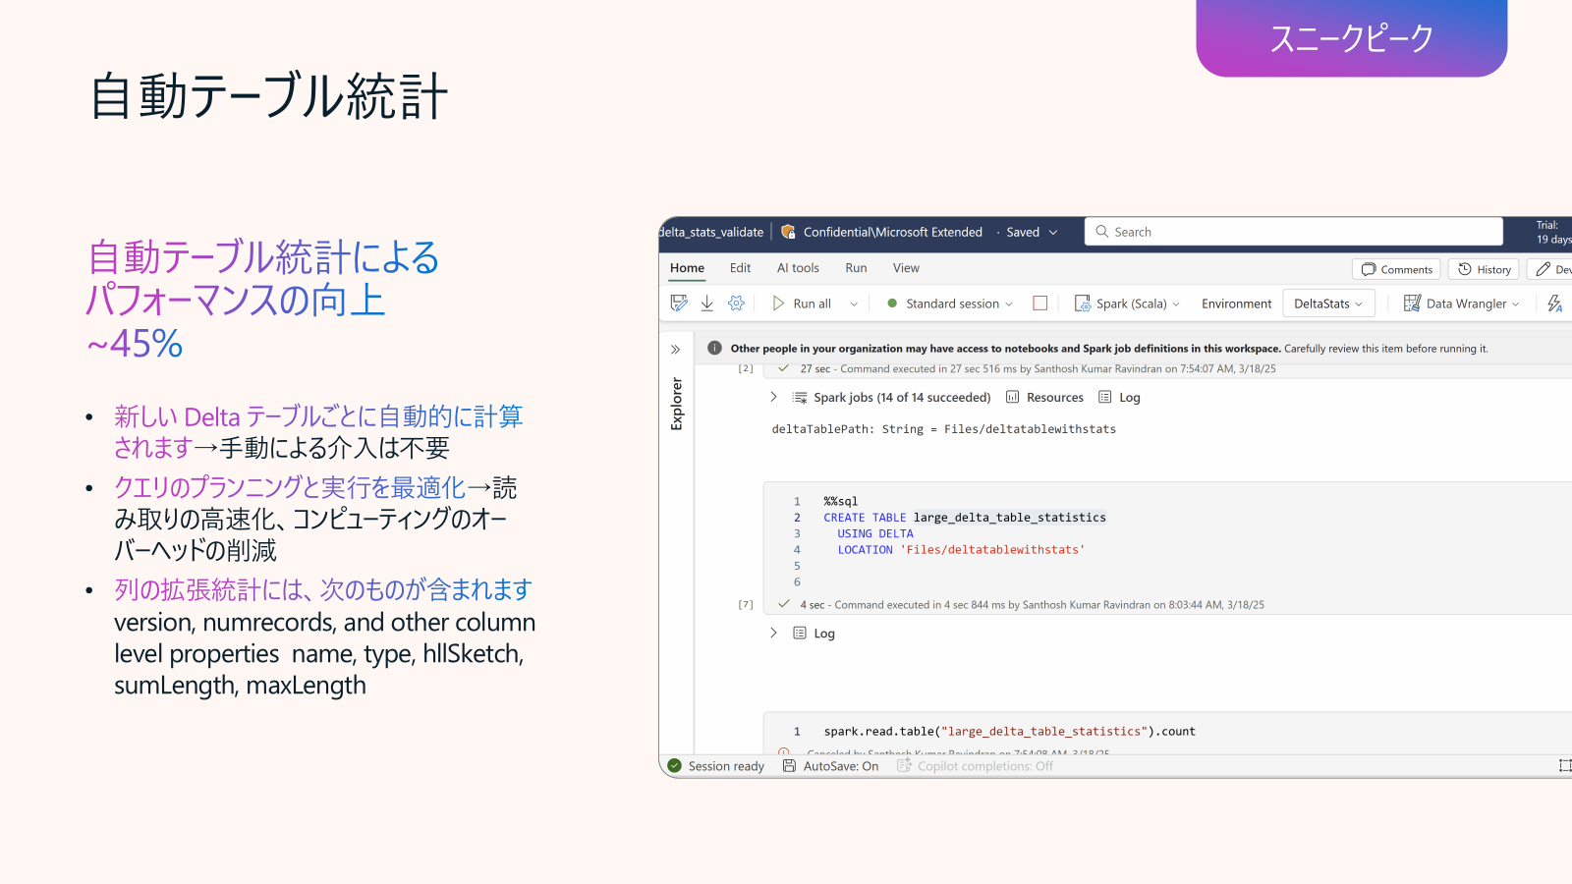The image size is (1572, 884).
Task: Open the Comments panel
Action: (1397, 269)
